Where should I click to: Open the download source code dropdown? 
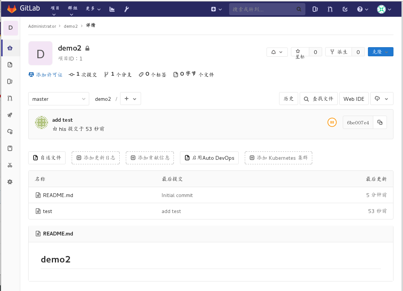(x=382, y=99)
